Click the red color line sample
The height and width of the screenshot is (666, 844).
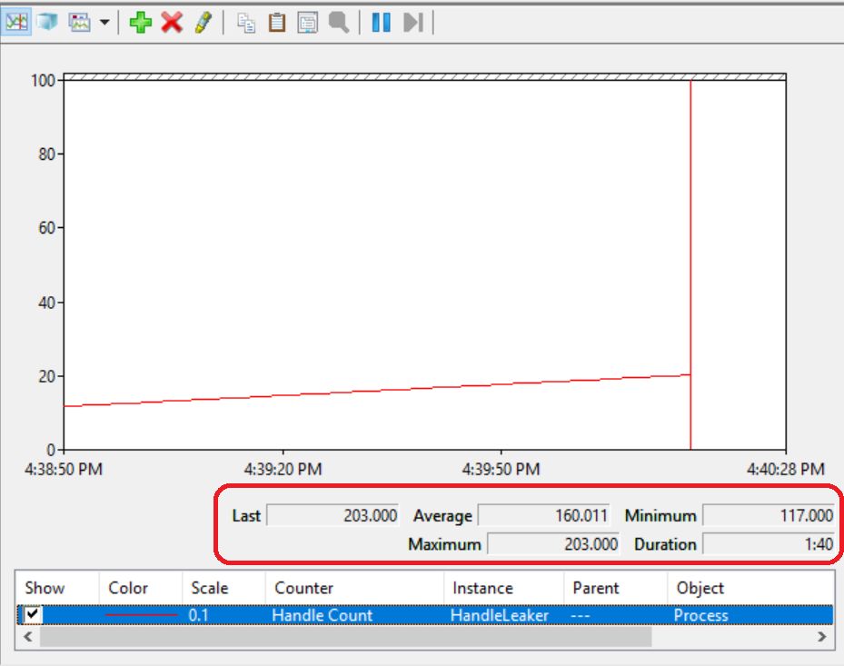[x=141, y=615]
